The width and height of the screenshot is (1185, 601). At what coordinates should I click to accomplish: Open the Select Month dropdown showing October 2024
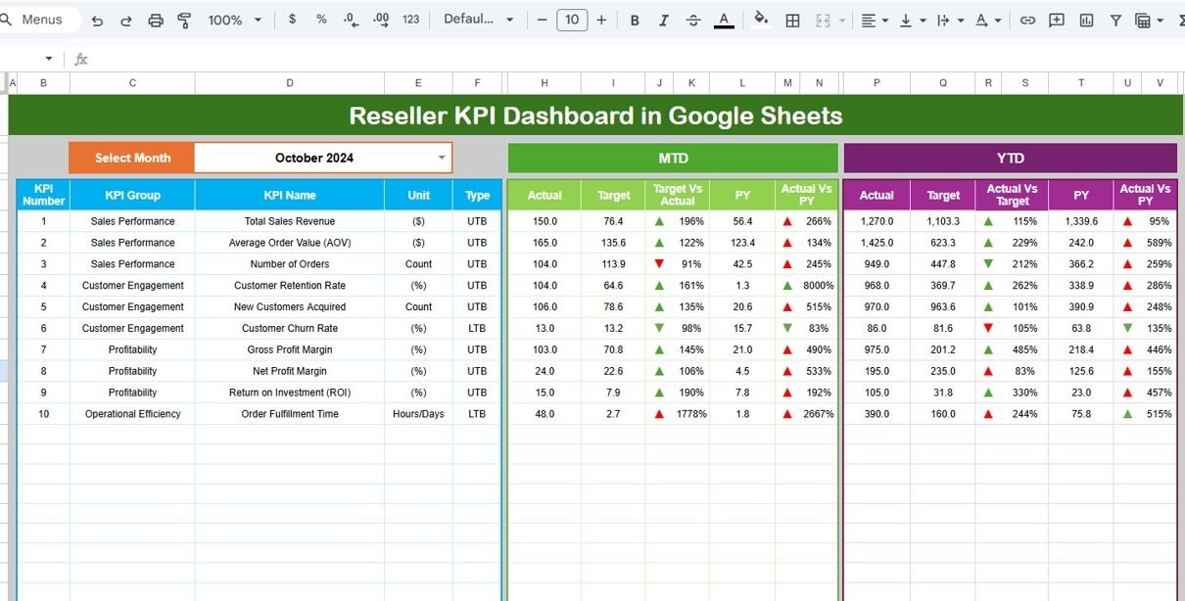[x=441, y=158]
